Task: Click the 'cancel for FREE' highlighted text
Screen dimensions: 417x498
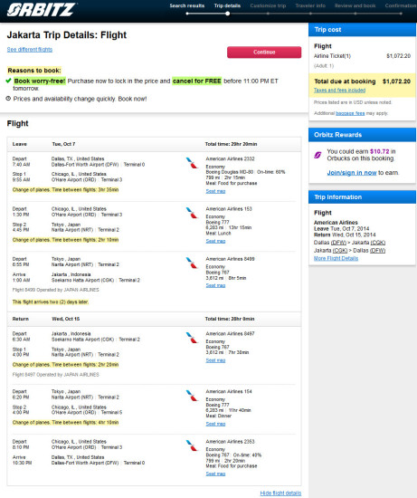Action: (197, 81)
